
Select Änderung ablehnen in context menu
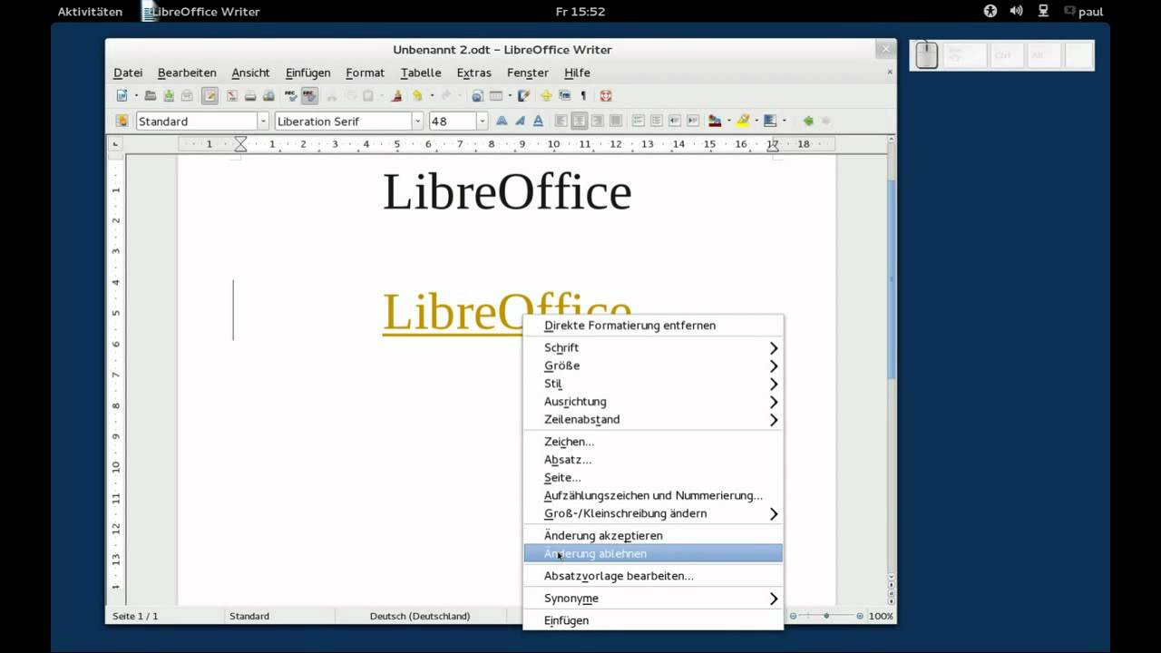pos(653,553)
